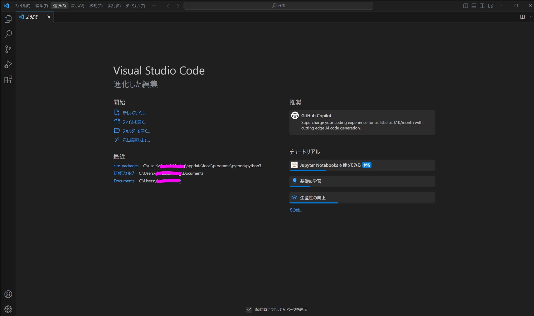The width and height of the screenshot is (534, 316).
Task: Select the Search icon in the activity bar
Action: pyautogui.click(x=8, y=34)
